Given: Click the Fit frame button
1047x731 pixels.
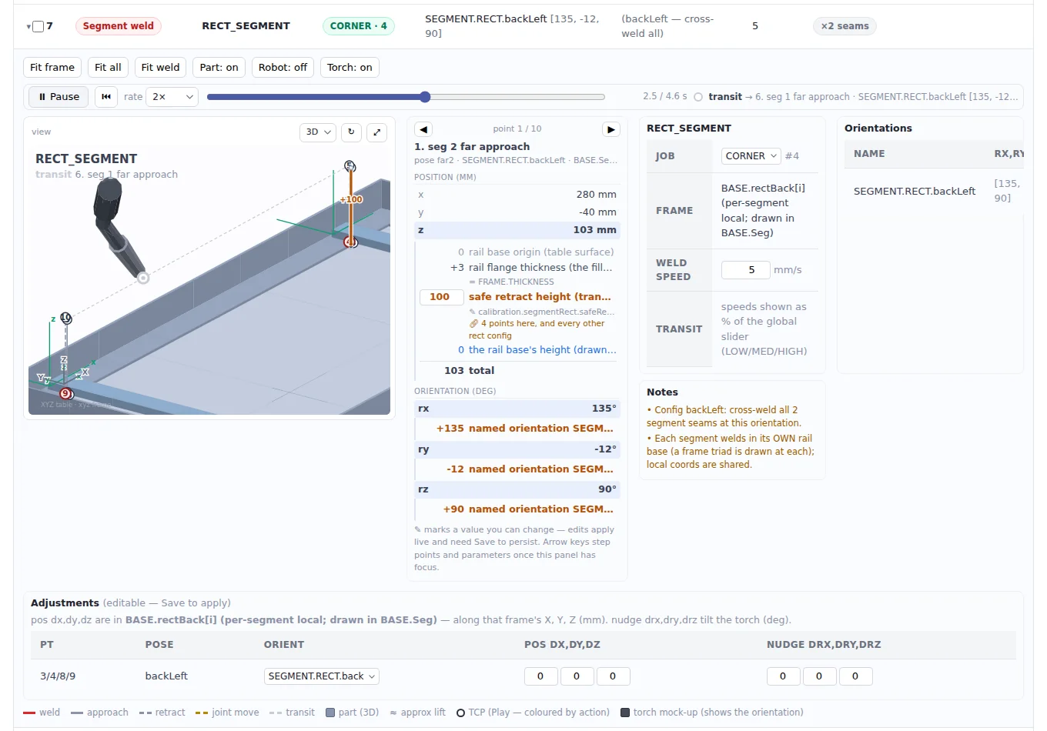Looking at the screenshot, I should 52,68.
